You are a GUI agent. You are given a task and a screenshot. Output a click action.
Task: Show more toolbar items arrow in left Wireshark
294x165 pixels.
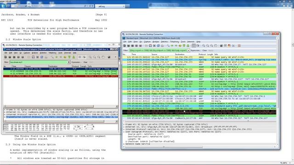coord(115,57)
